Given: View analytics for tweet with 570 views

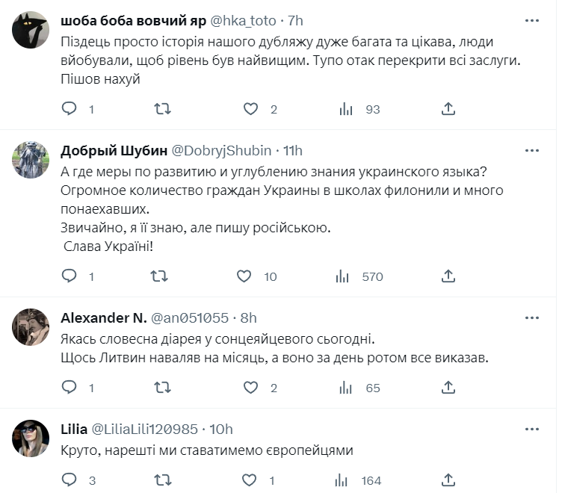Looking at the screenshot, I should (345, 276).
